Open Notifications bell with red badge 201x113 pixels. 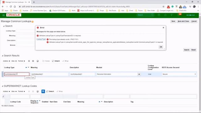point(179,15)
